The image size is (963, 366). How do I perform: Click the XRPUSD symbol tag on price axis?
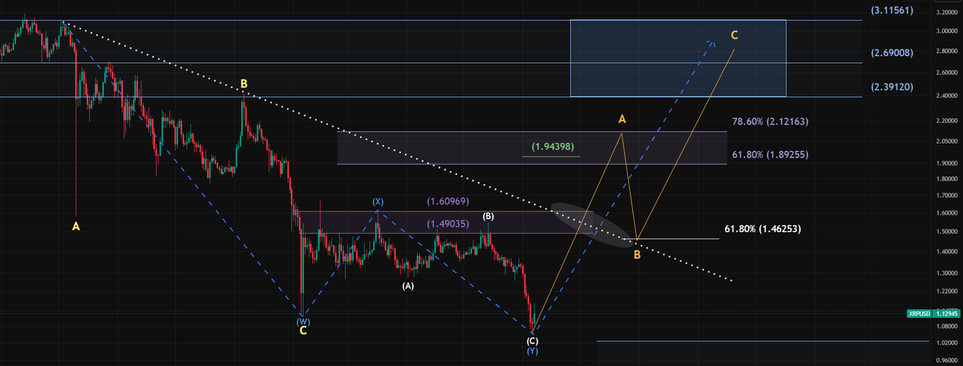[x=919, y=313]
